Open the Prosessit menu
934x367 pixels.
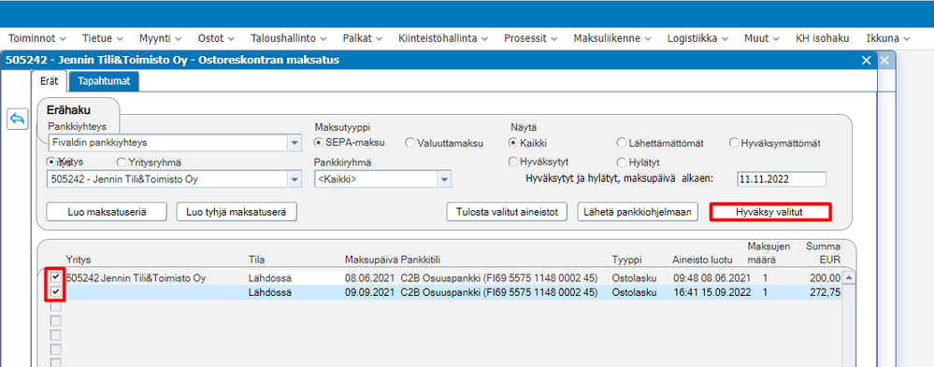(531, 38)
